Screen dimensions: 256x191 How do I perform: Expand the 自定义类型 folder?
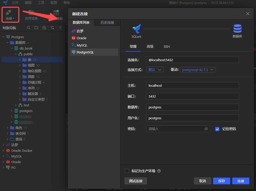click(20, 99)
